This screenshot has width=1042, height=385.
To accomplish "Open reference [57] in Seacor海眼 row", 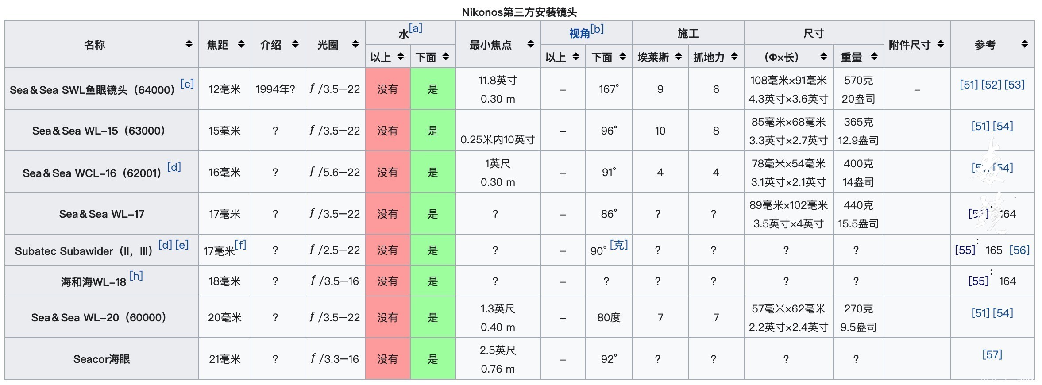I will 992,354.
